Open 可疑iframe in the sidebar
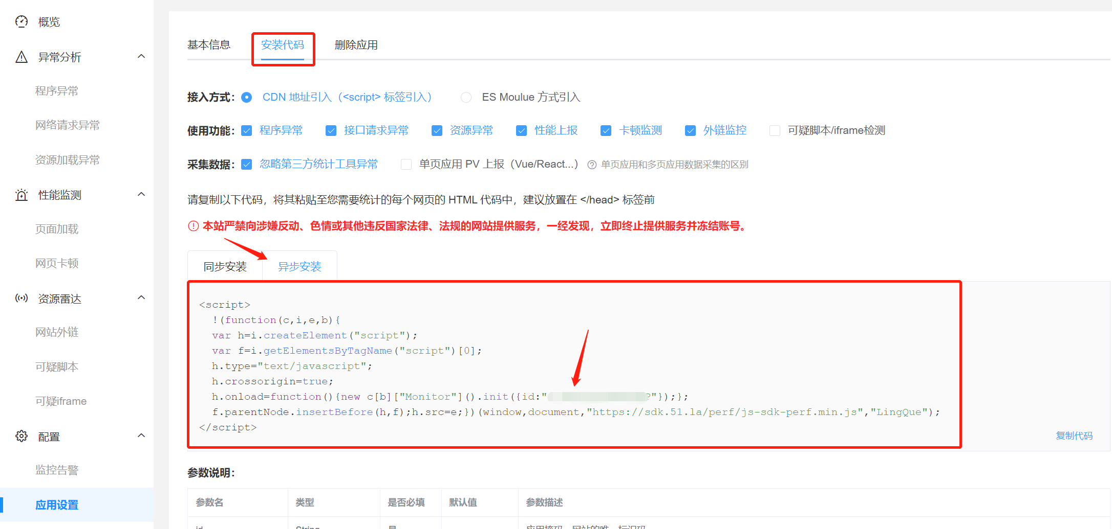1112x529 pixels. point(61,401)
